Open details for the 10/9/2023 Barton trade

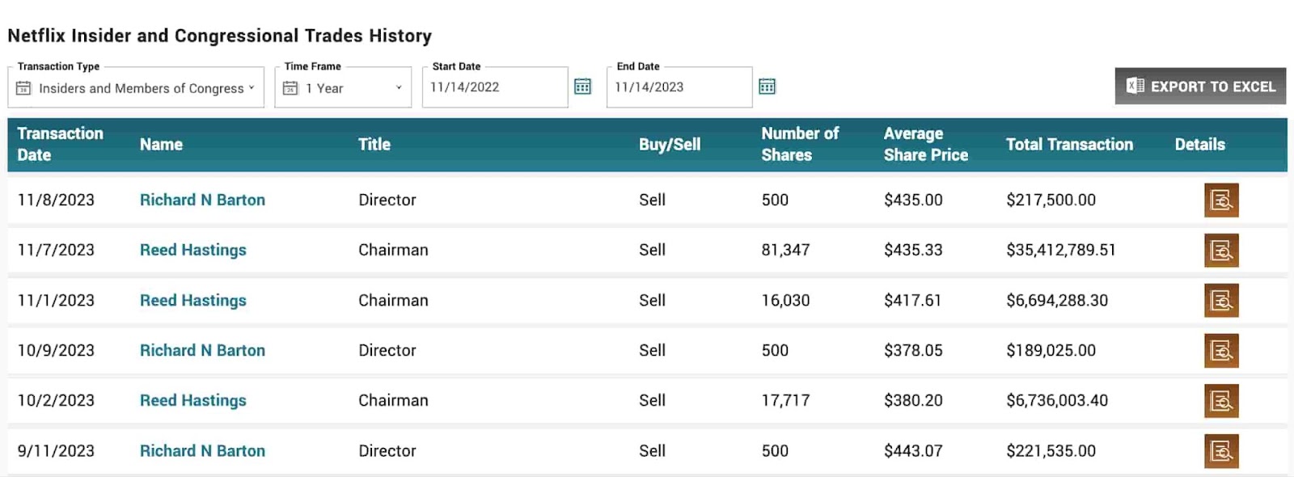coord(1221,351)
